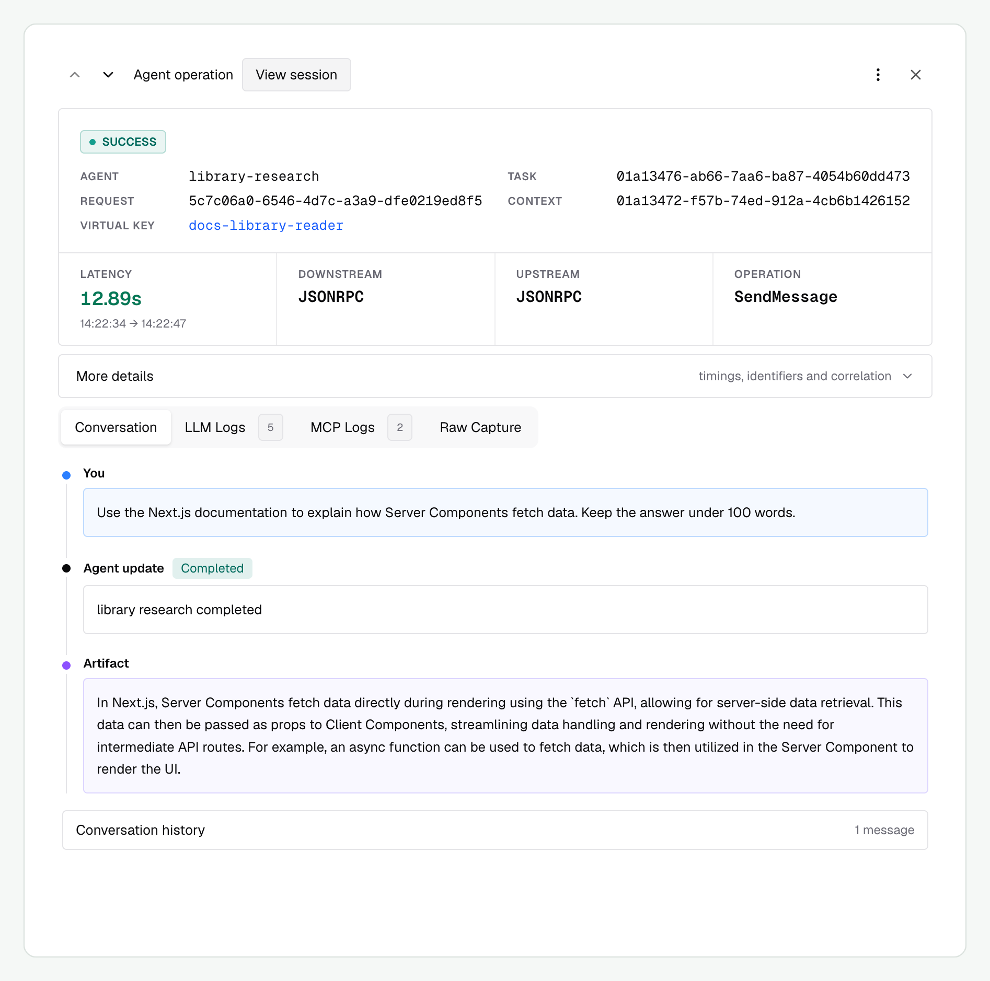
Task: Go to next operation with down chevron
Action: click(x=108, y=75)
